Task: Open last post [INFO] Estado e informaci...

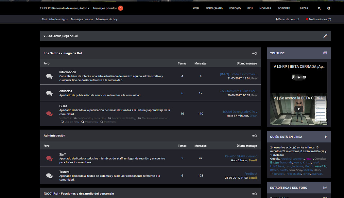Action: pos(239,74)
